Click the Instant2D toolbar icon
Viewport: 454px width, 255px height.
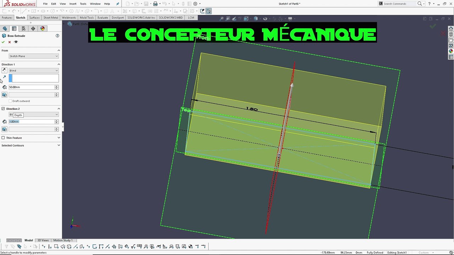click(x=209, y=11)
